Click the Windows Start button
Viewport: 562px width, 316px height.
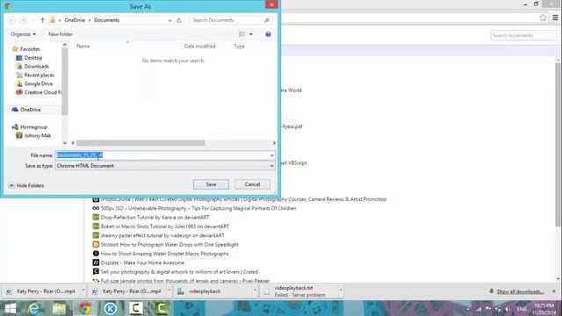click(x=10, y=308)
